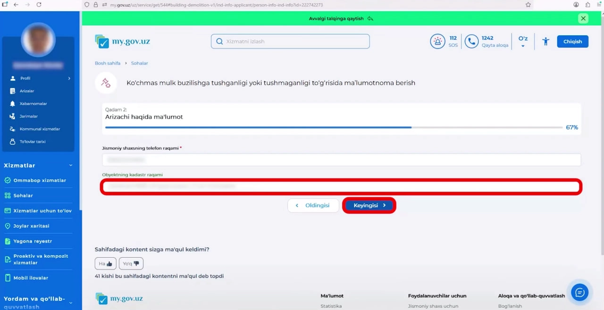
Task: Bookmark page with star icon
Action: [x=528, y=5]
